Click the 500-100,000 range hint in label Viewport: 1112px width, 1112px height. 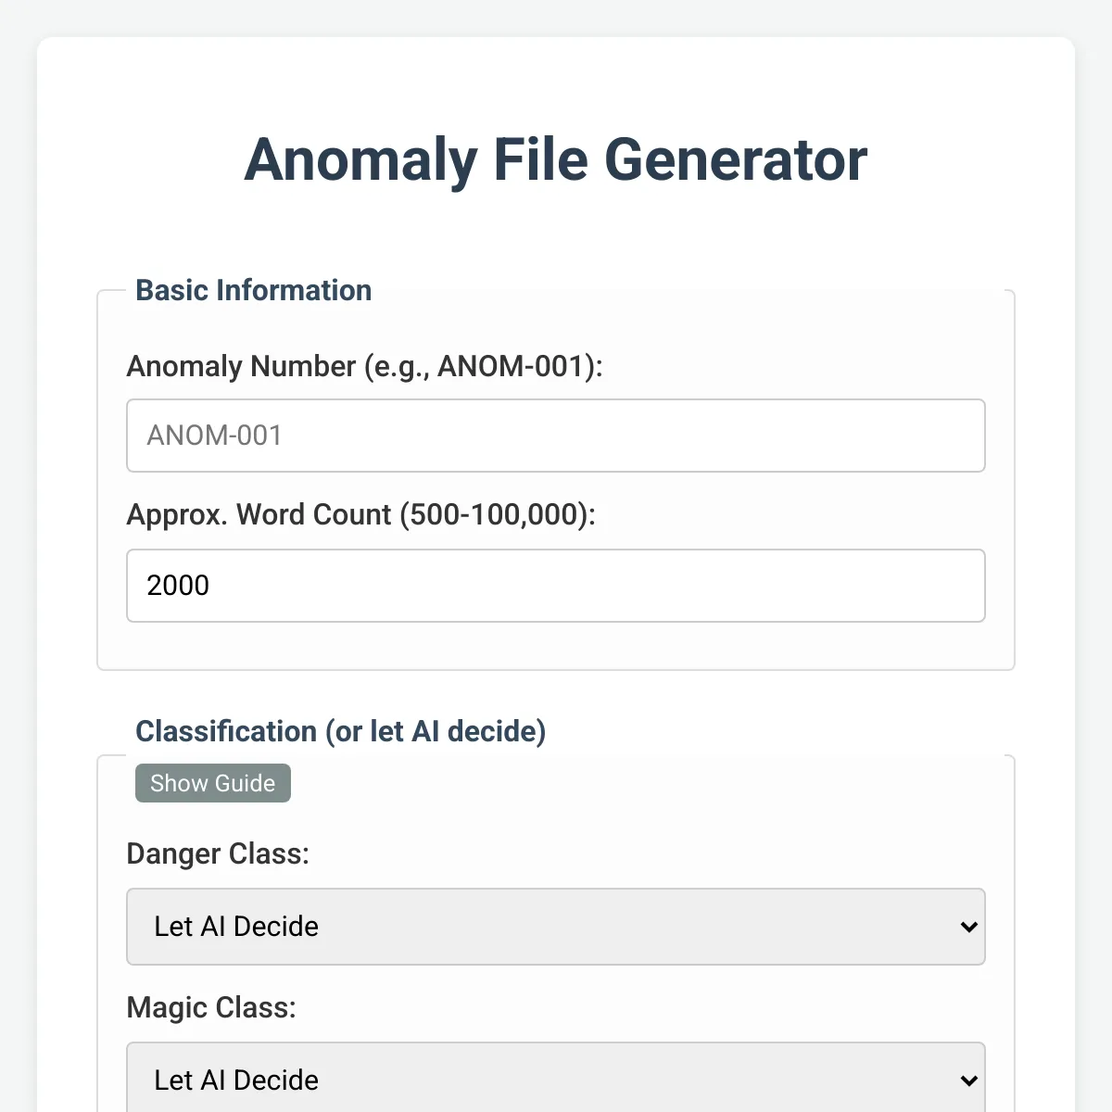click(494, 514)
